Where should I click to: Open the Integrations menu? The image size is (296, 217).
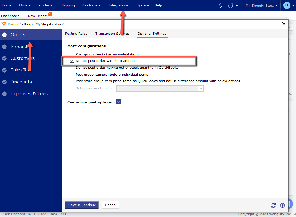pos(119,5)
